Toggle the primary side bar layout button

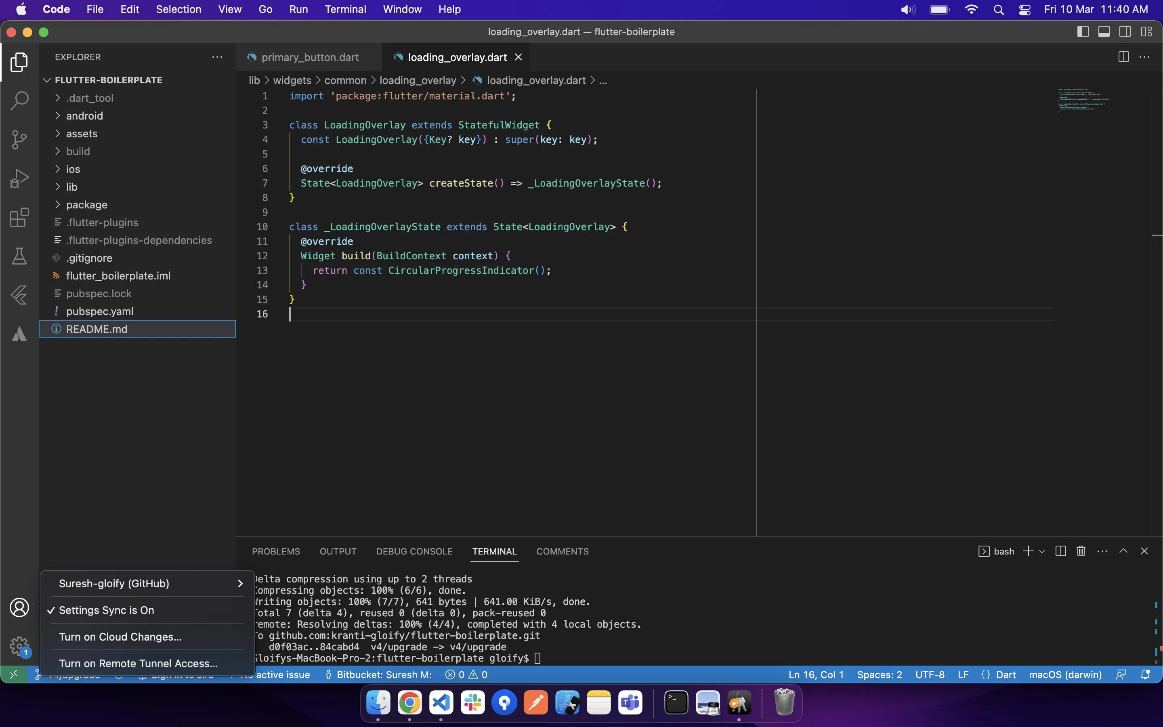click(x=1083, y=32)
